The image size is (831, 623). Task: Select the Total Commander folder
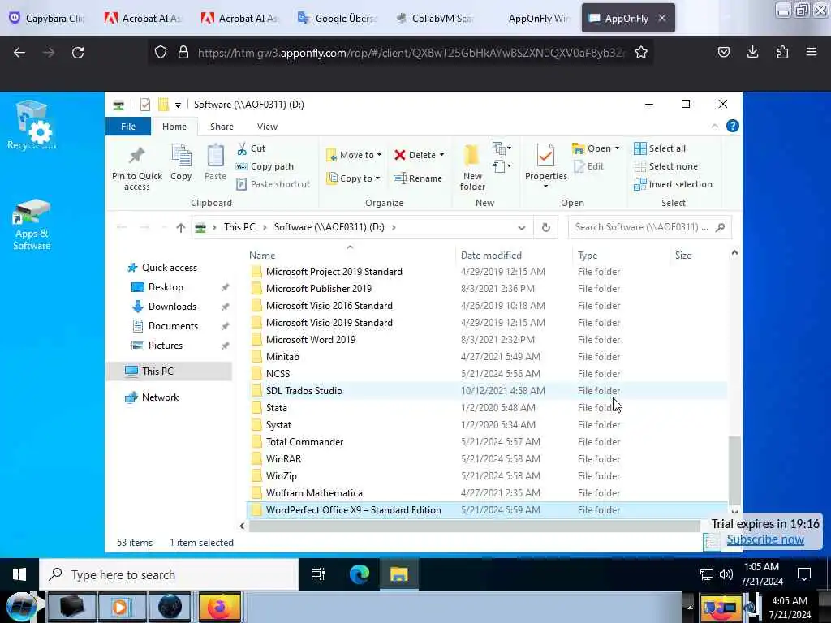487,442
